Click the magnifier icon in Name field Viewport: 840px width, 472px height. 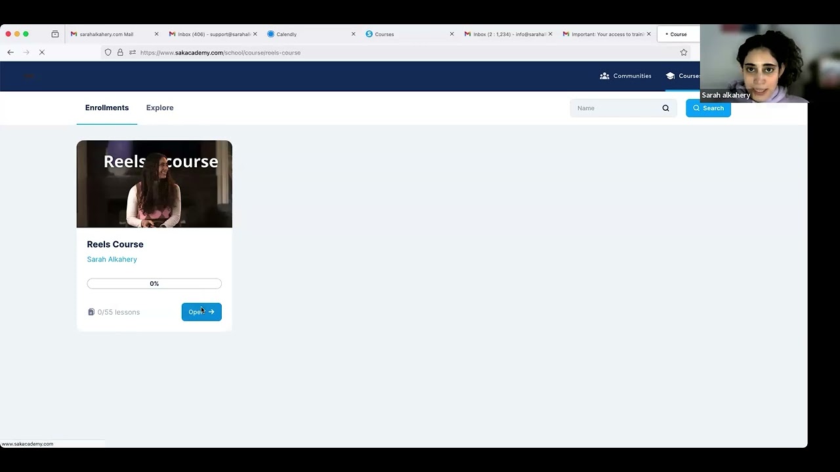[665, 108]
